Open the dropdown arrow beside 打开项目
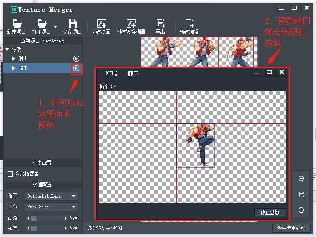This screenshot has height=237, width=316. [x=55, y=27]
